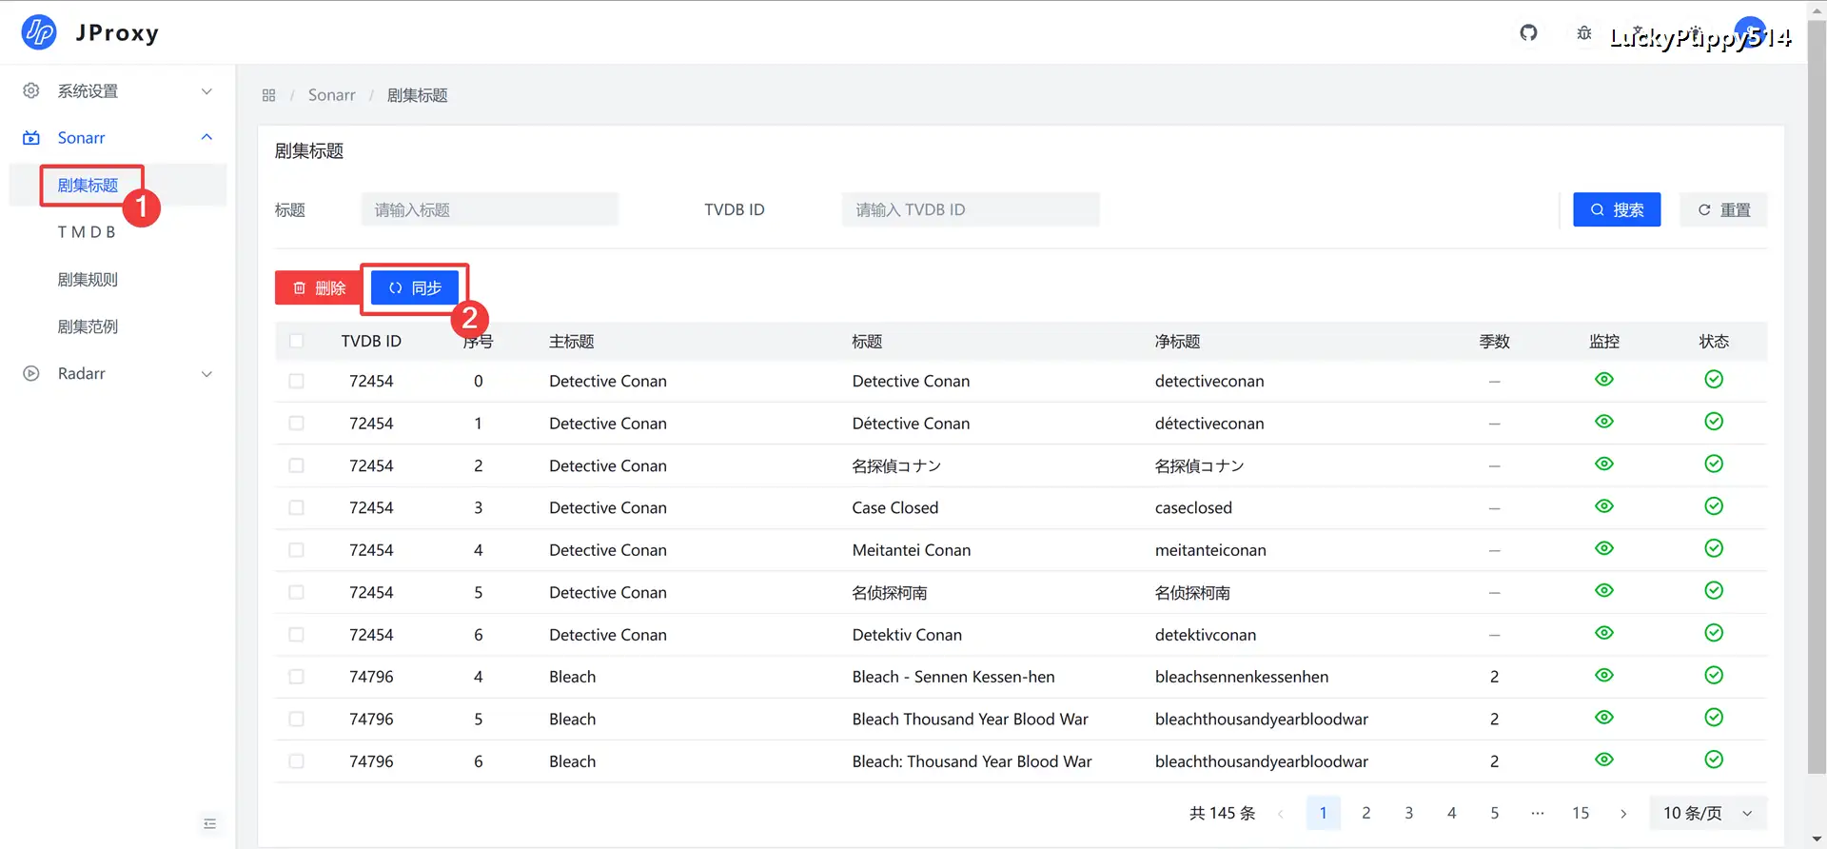Click status check icon for bleachsennenkessenhen row
The height and width of the screenshot is (849, 1827).
(1714, 675)
